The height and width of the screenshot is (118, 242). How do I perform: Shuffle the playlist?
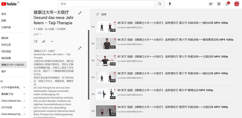[x=36, y=41]
